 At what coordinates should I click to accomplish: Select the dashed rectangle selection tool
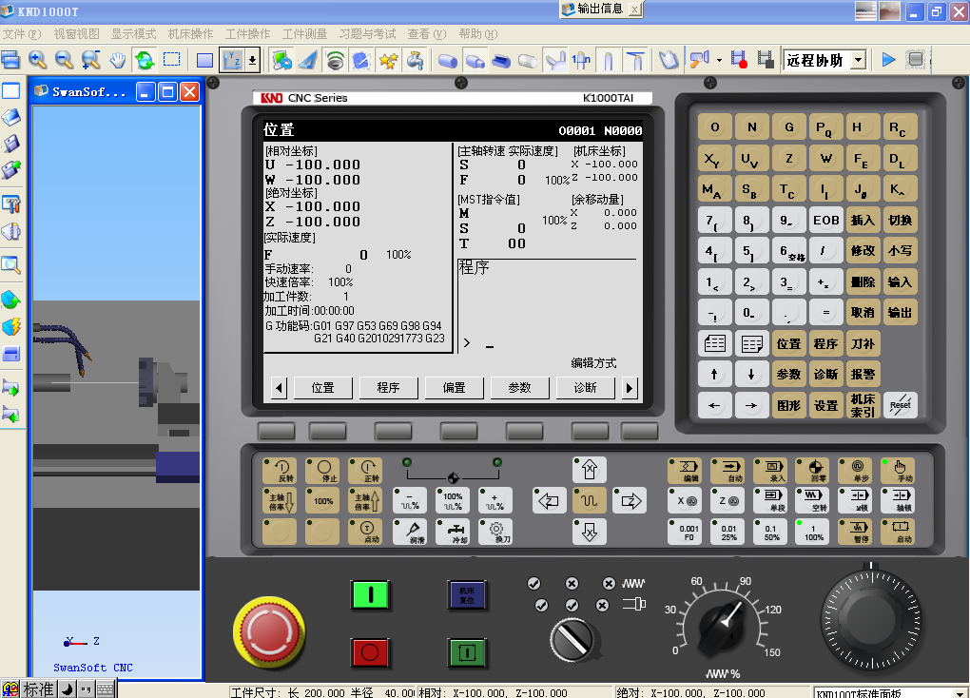point(172,60)
